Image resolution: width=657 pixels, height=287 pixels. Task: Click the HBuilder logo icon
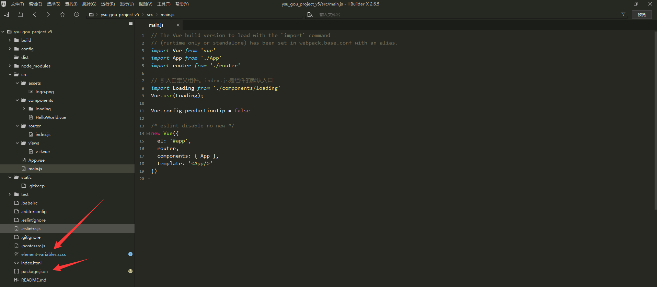(4, 4)
